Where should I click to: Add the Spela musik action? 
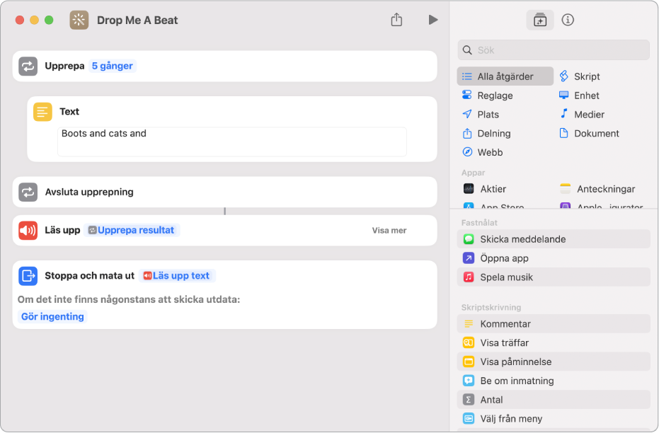pos(554,277)
